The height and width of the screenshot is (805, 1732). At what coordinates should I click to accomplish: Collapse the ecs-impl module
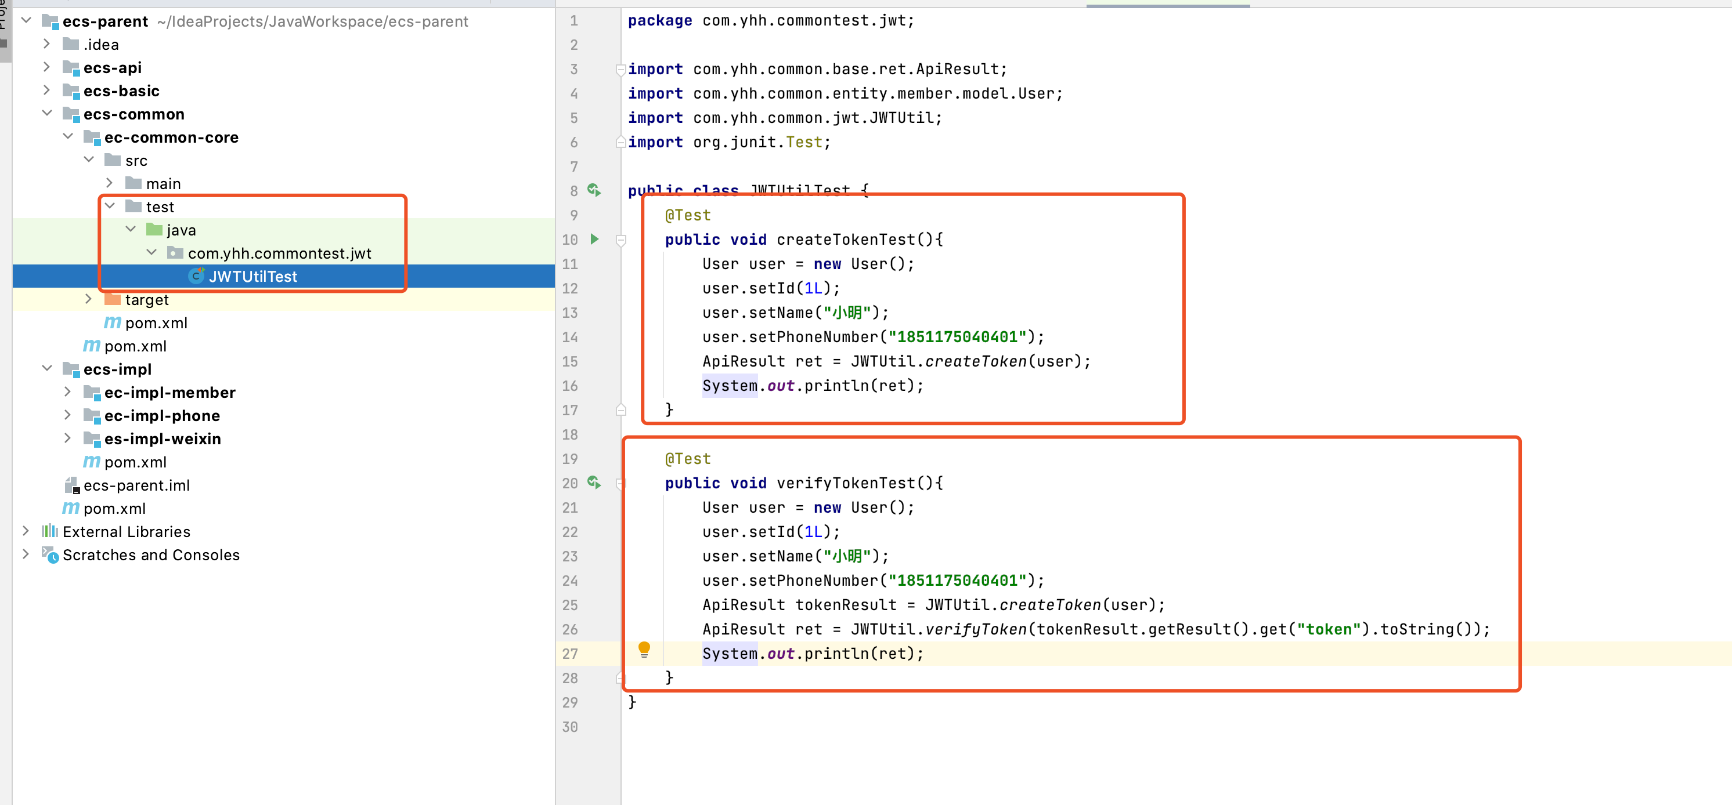pyautogui.click(x=46, y=369)
